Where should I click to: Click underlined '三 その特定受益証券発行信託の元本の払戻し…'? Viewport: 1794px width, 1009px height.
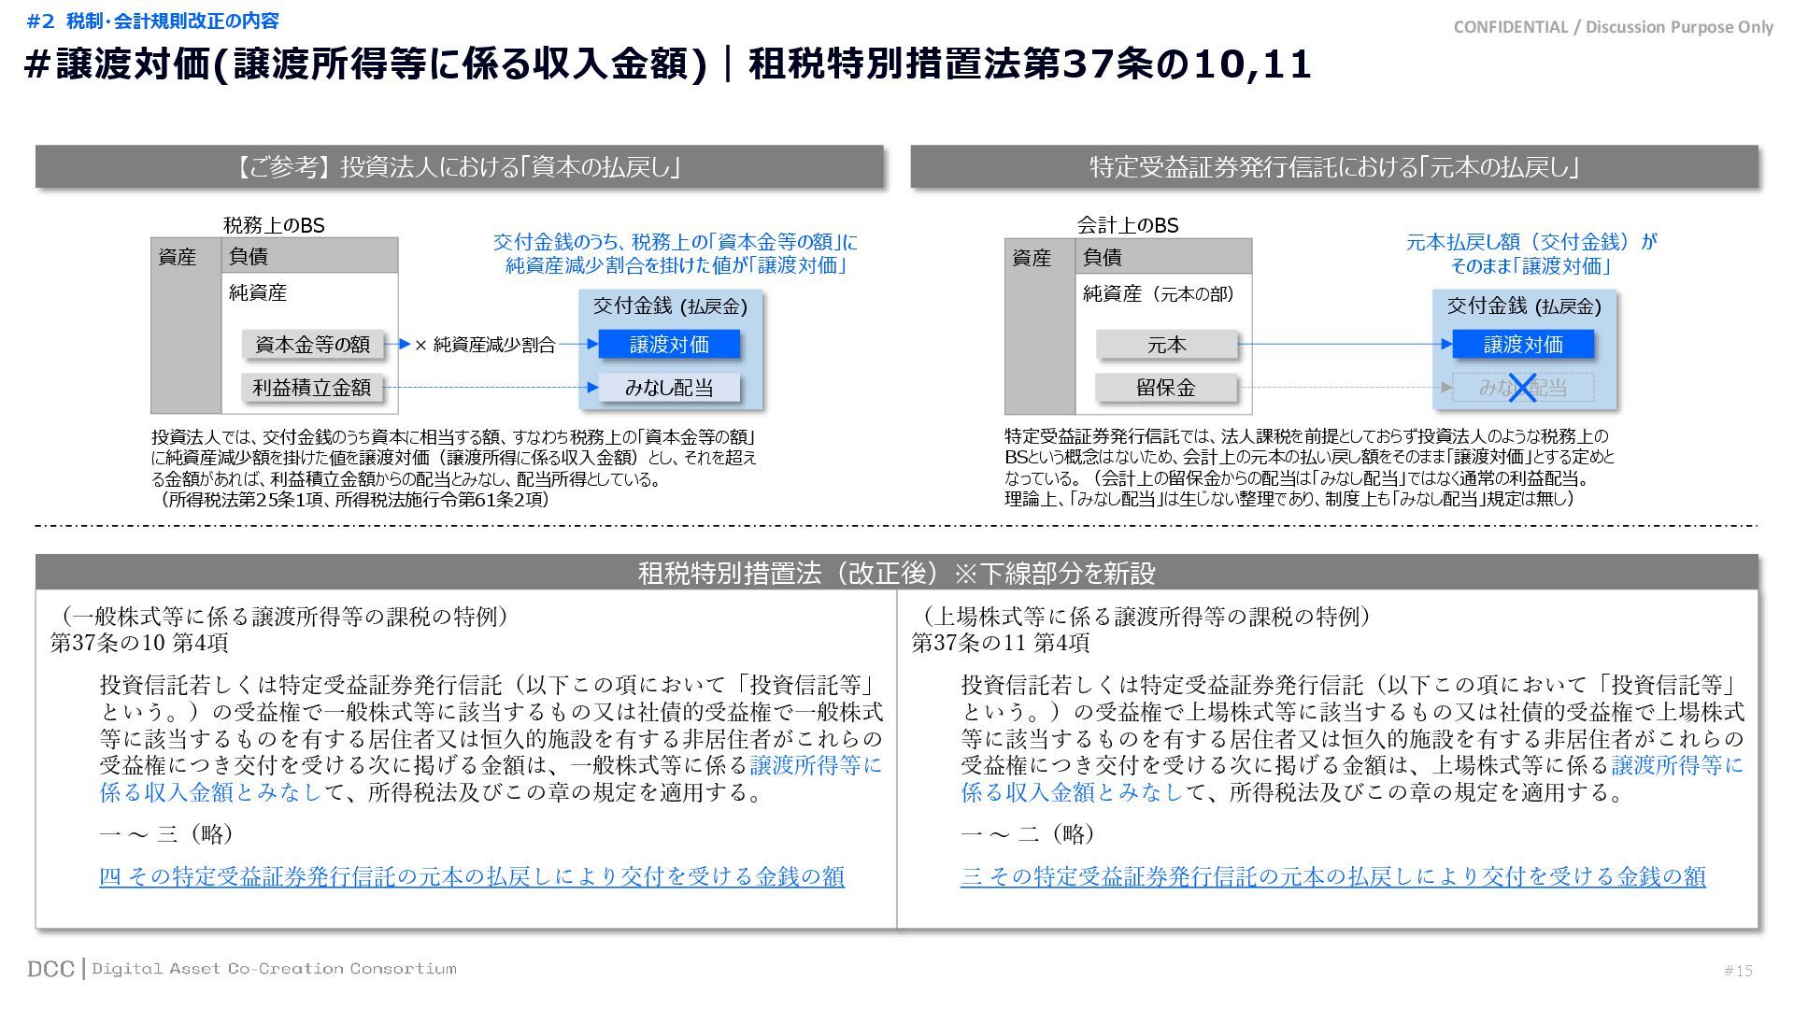click(1333, 876)
